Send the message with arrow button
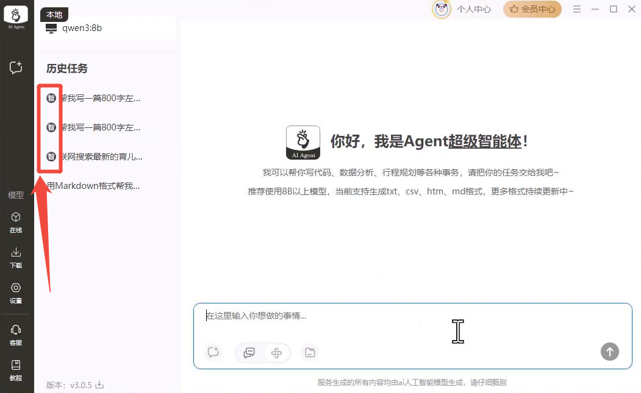The height and width of the screenshot is (393, 641). coord(609,352)
